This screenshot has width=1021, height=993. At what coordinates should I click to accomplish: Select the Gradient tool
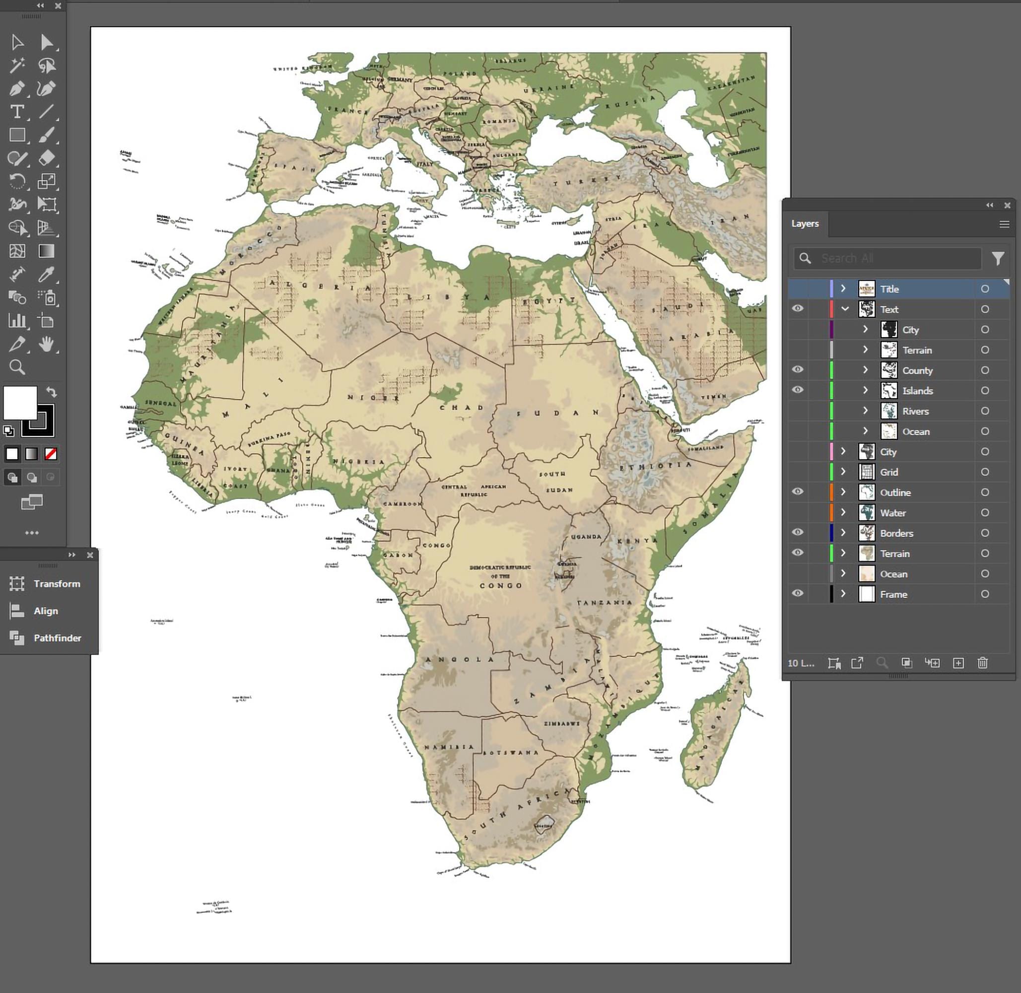(47, 251)
